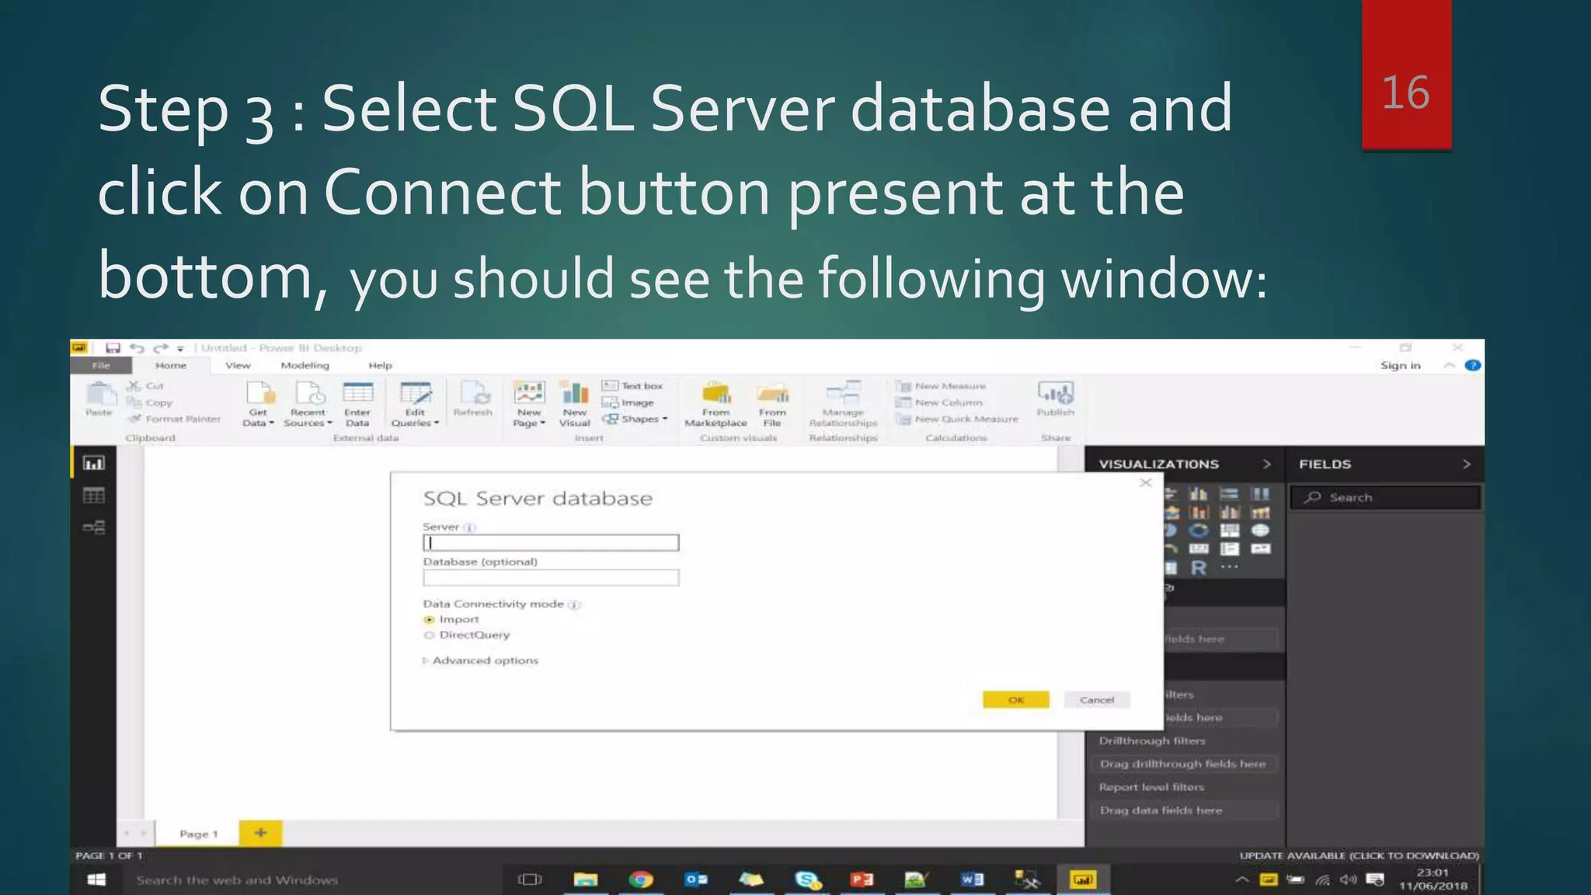The height and width of the screenshot is (895, 1591).
Task: Open the File tab
Action: click(101, 365)
